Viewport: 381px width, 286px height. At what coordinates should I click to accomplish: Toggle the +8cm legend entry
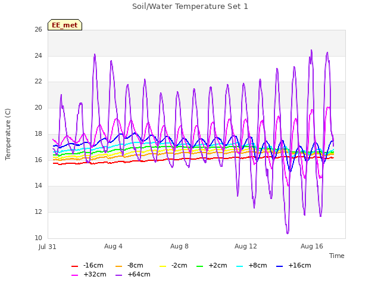[x=251, y=265]
